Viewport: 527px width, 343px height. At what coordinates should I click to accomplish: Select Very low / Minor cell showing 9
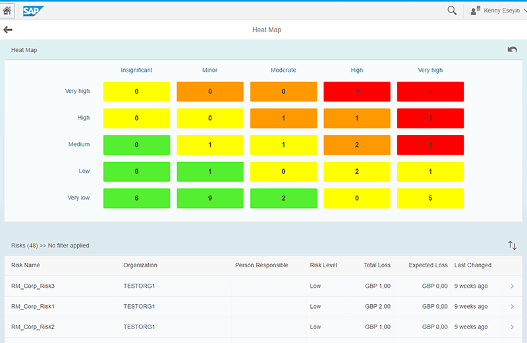[x=210, y=198]
